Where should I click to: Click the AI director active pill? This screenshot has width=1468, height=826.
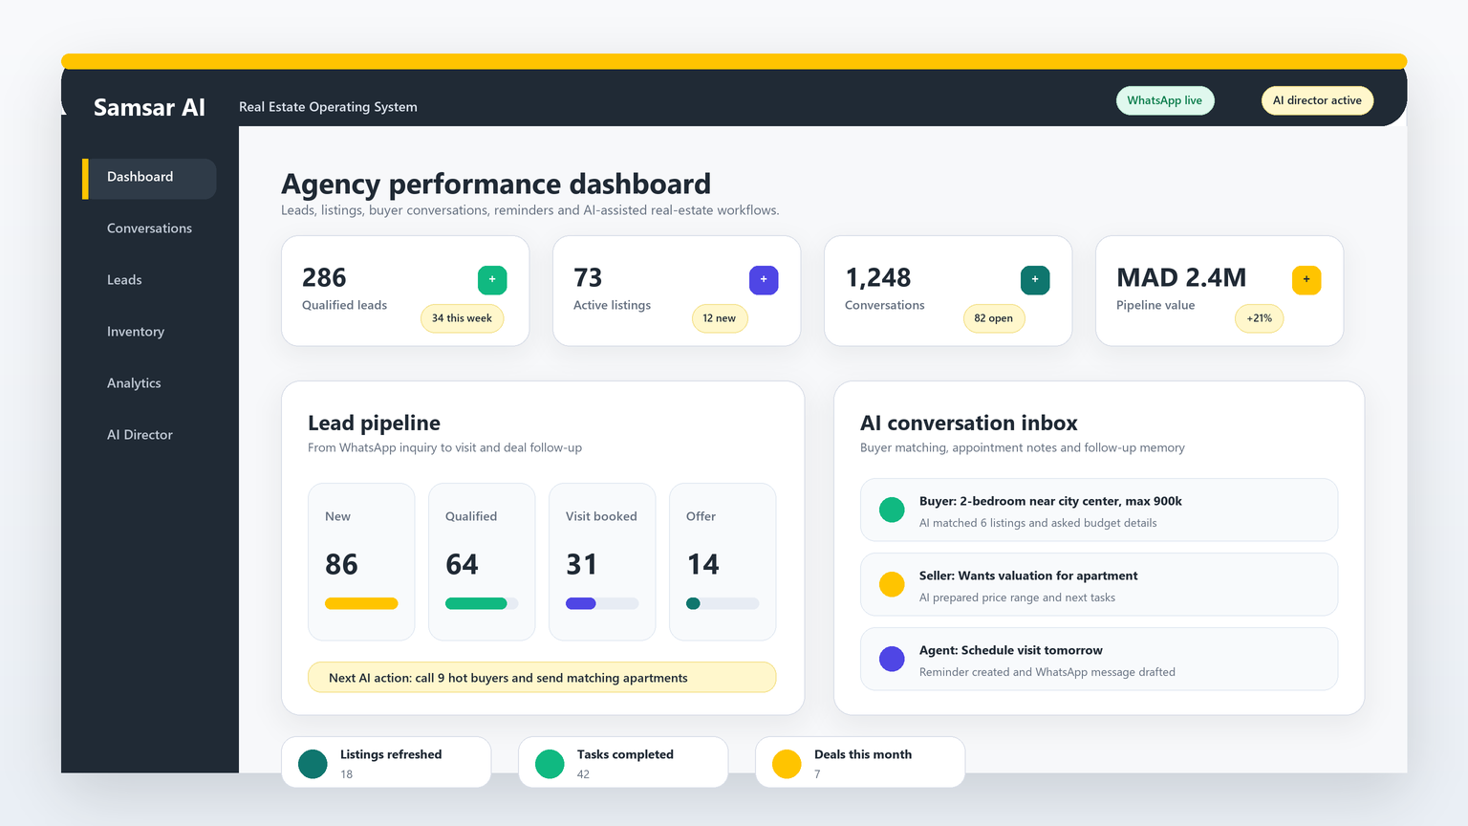coord(1317,100)
